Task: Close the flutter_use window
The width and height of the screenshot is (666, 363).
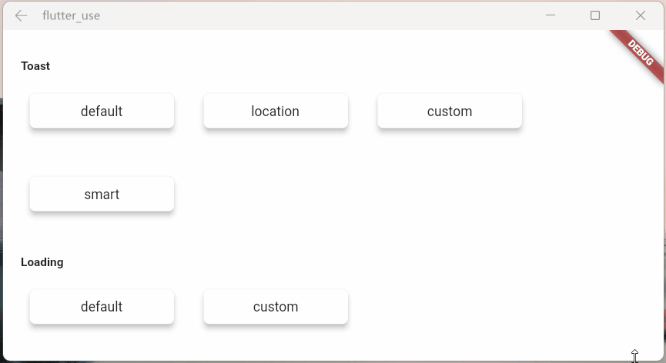Action: click(x=641, y=15)
